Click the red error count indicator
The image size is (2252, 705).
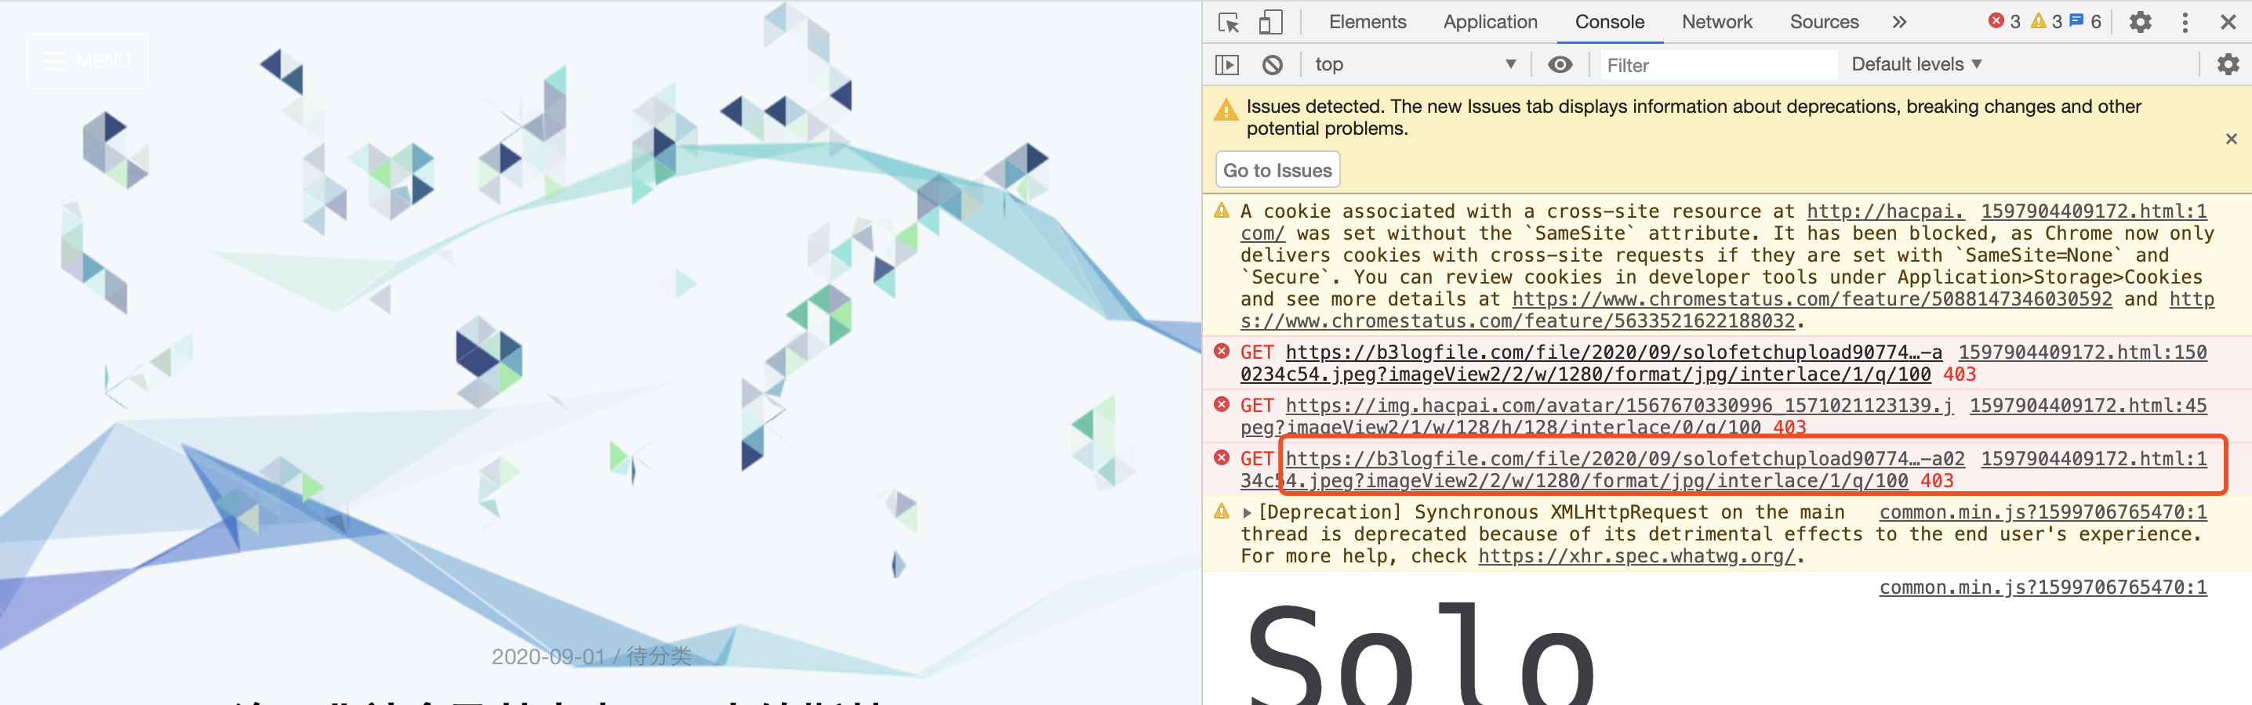[2003, 22]
